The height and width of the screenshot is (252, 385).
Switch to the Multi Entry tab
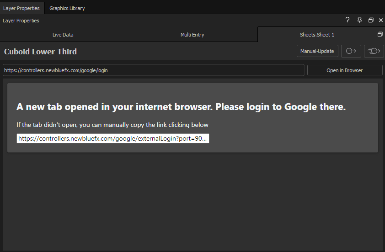192,35
